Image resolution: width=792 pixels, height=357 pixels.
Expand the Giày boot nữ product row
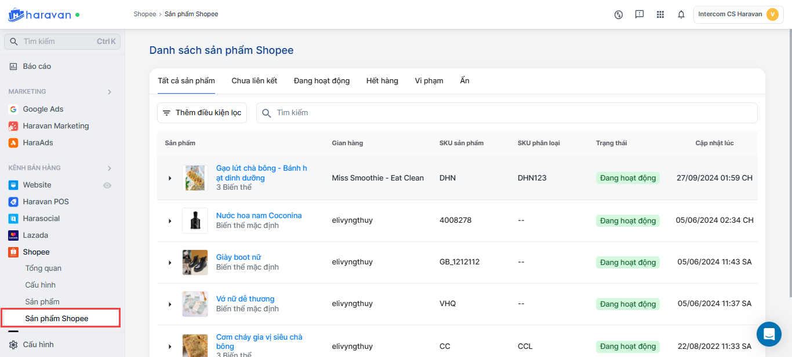click(170, 263)
